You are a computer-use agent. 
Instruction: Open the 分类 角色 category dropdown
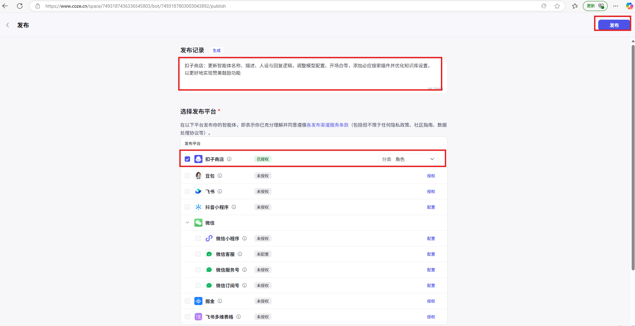[x=408, y=159]
